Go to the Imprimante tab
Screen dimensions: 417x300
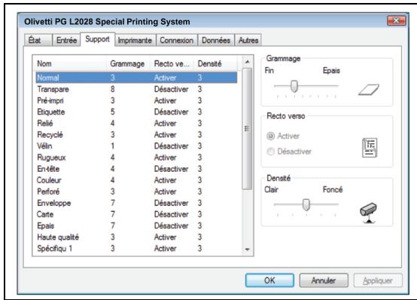[135, 41]
